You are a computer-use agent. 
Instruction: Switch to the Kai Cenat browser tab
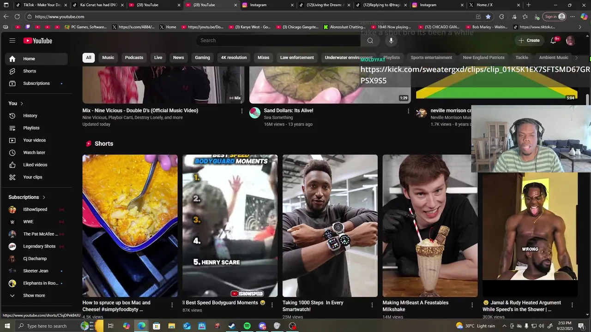98,5
